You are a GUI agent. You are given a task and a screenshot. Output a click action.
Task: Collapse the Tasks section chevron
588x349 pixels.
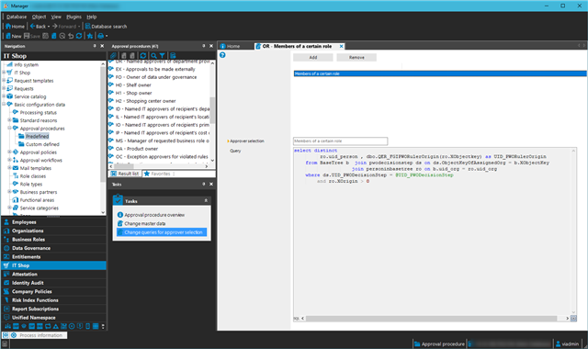[x=206, y=200]
